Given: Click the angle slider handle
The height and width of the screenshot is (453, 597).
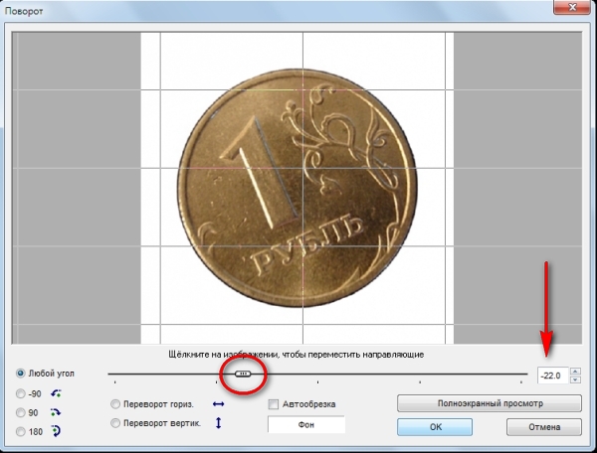Looking at the screenshot, I should [x=243, y=374].
